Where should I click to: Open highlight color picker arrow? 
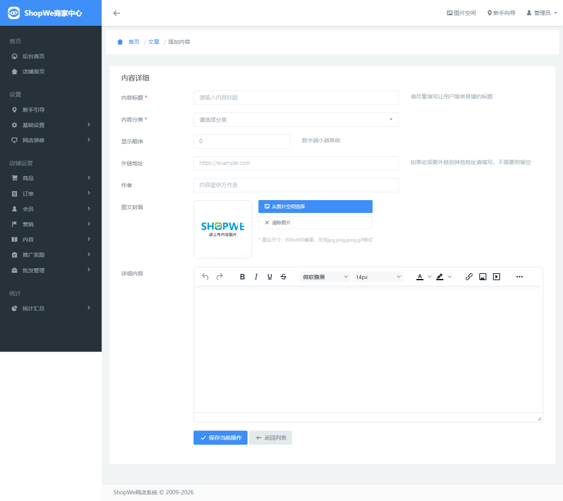coord(450,277)
